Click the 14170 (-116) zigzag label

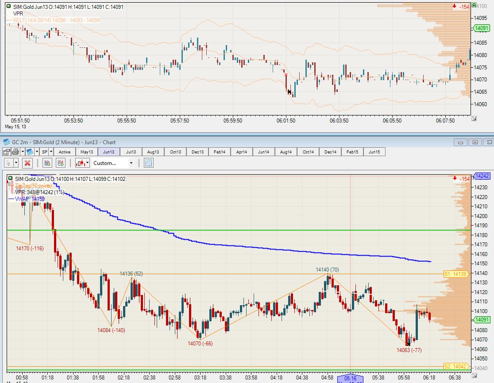click(x=30, y=248)
